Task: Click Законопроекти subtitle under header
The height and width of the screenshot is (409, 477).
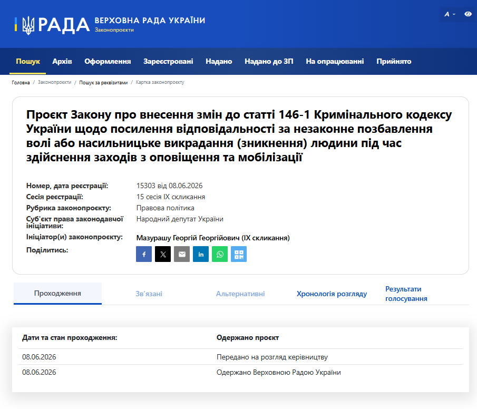Action: point(114,30)
